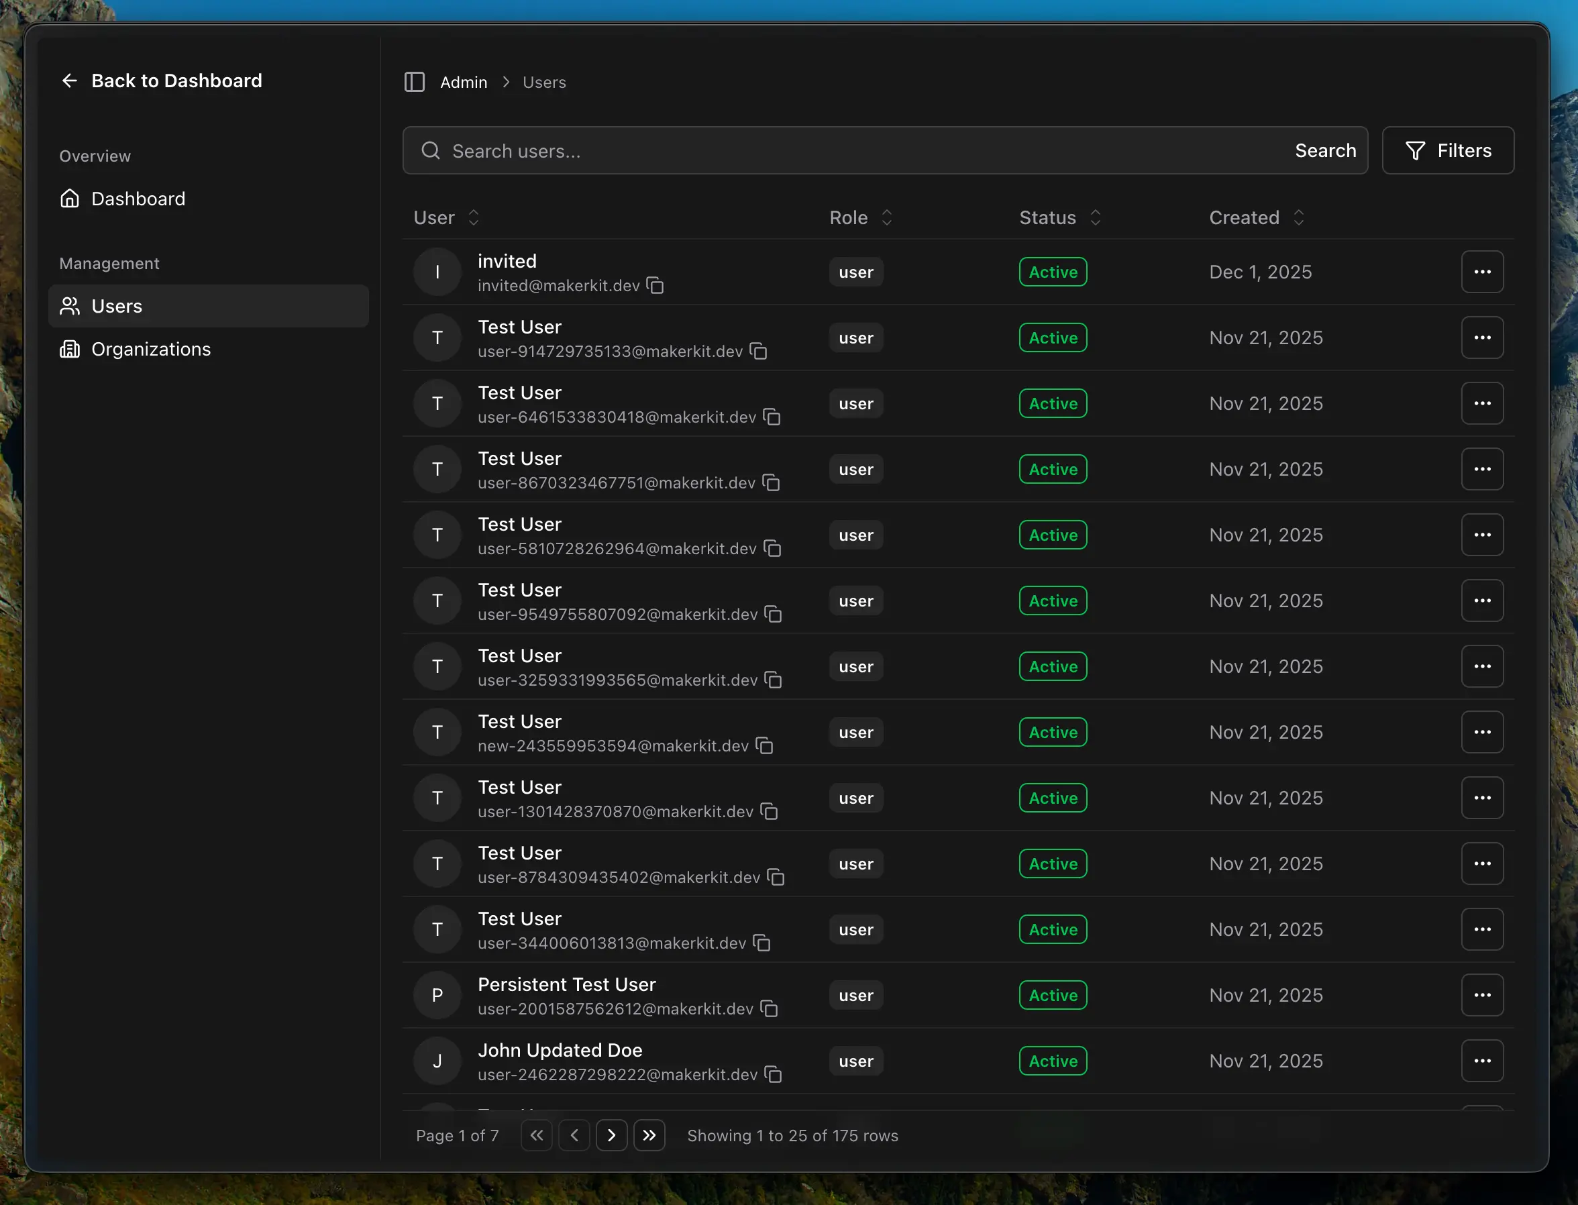Copy email of Persistent Test User

[x=769, y=1008]
